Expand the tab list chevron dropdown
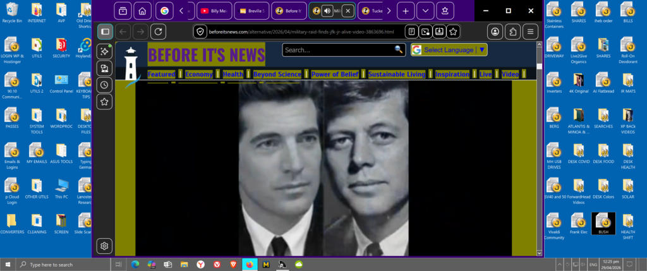Image resolution: width=647 pixels, height=271 pixels. point(425,11)
